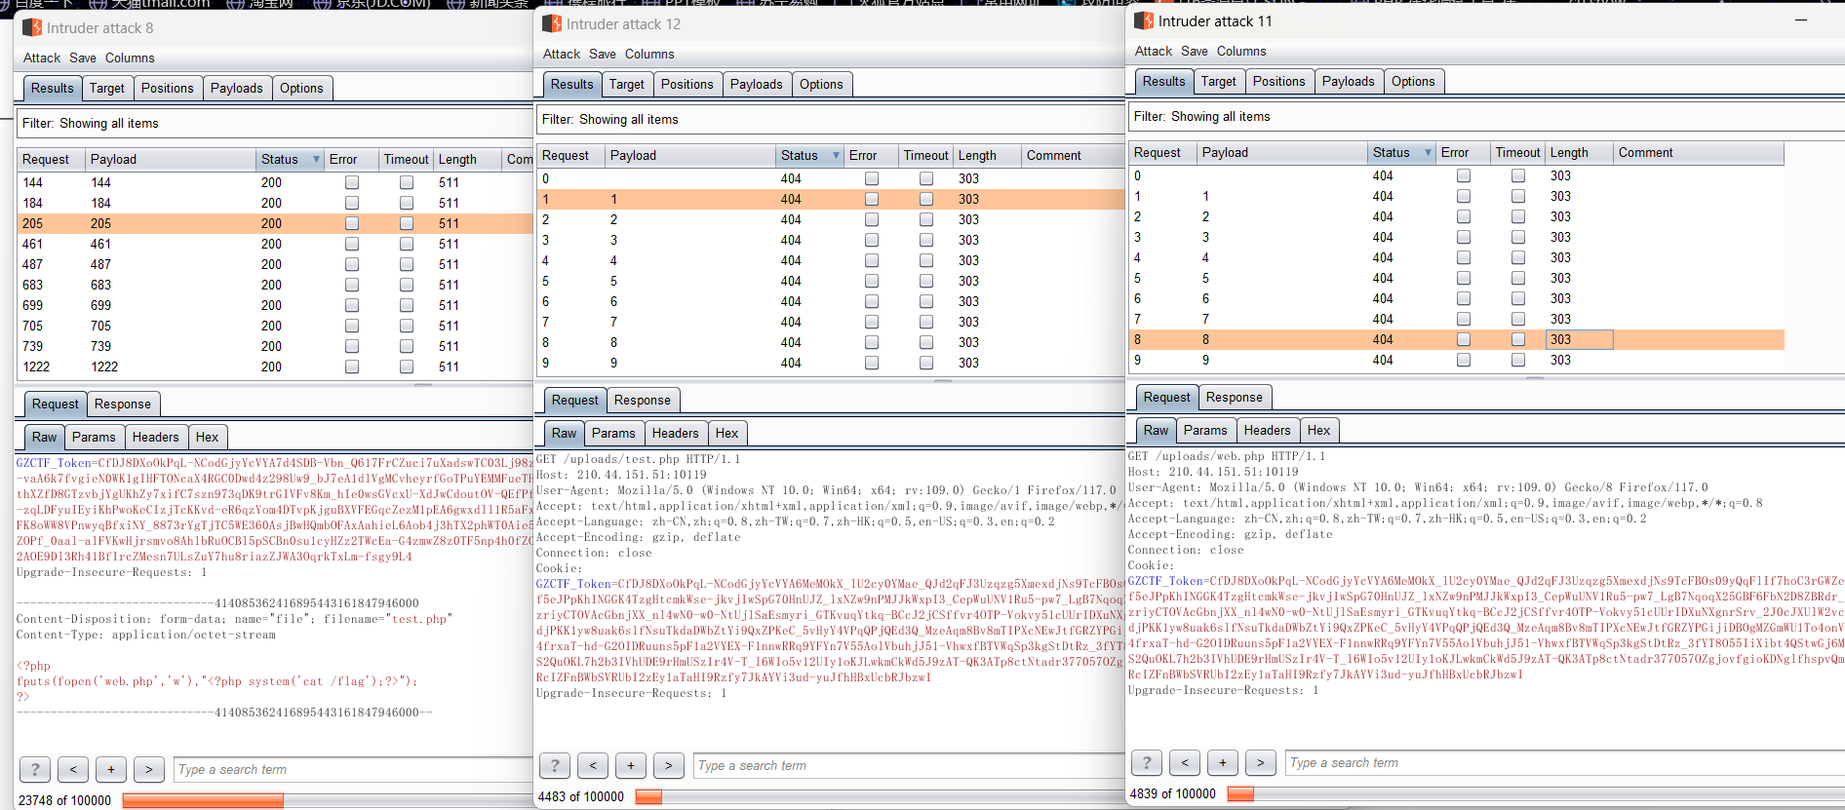Toggle Error checkbox for request 5 in attack 11
This screenshot has height=810, width=1845.
(1464, 278)
